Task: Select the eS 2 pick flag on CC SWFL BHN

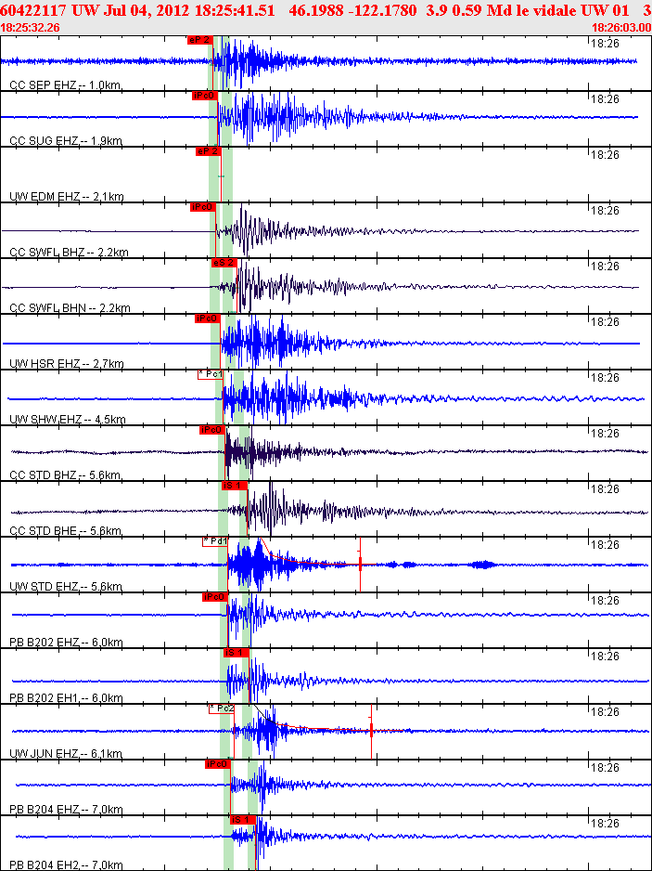Action: pyautogui.click(x=224, y=263)
